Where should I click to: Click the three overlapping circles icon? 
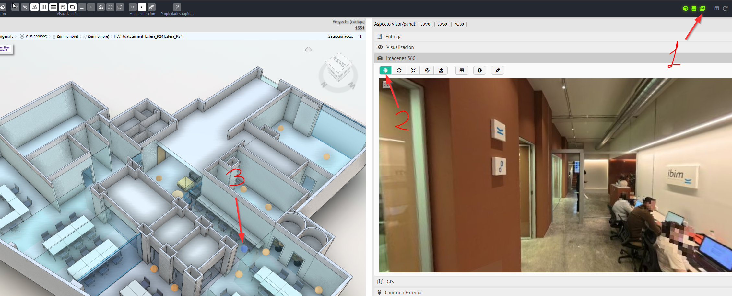pos(101,7)
